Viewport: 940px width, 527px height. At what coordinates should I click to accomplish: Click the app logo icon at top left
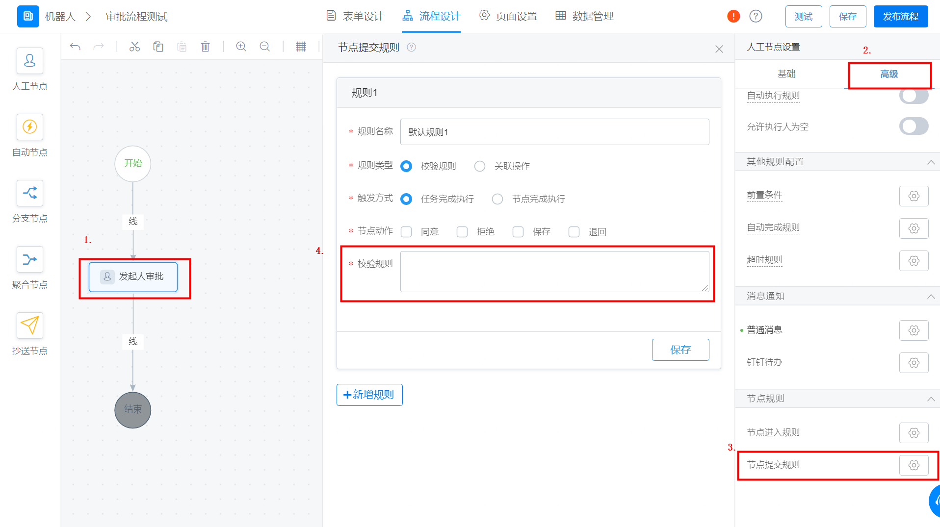(28, 16)
